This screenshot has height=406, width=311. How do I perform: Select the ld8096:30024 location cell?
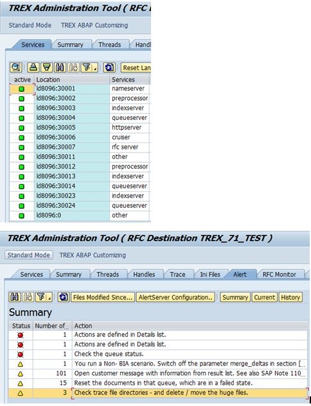click(72, 206)
